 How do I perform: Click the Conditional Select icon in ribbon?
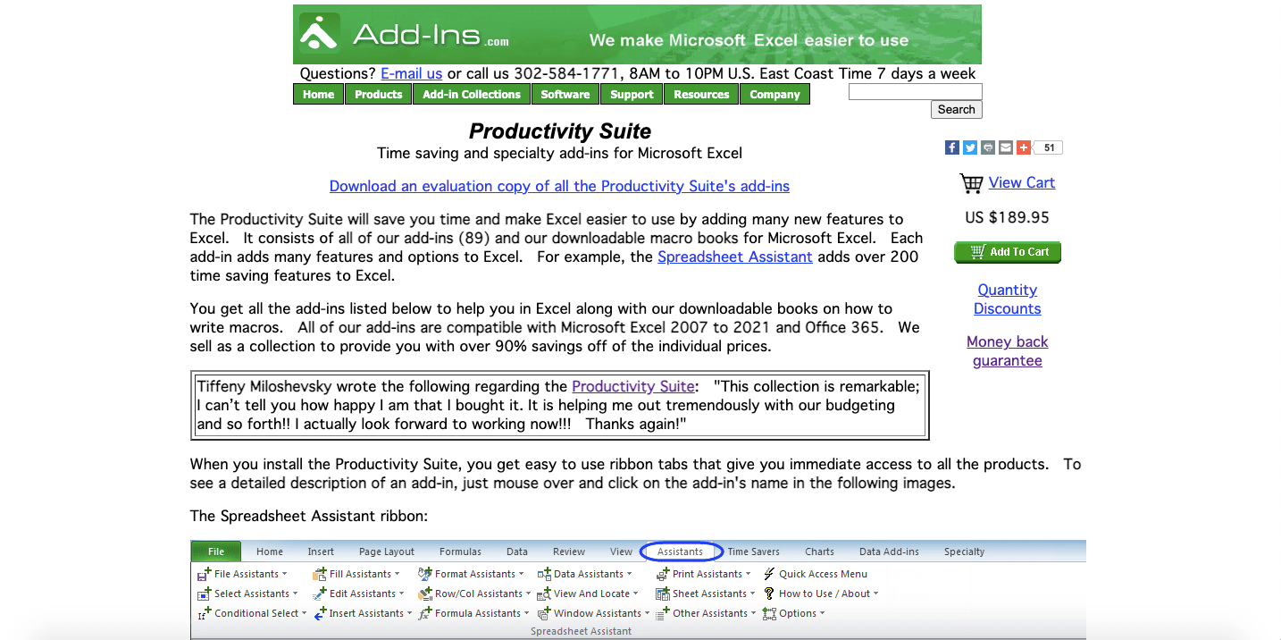205,613
